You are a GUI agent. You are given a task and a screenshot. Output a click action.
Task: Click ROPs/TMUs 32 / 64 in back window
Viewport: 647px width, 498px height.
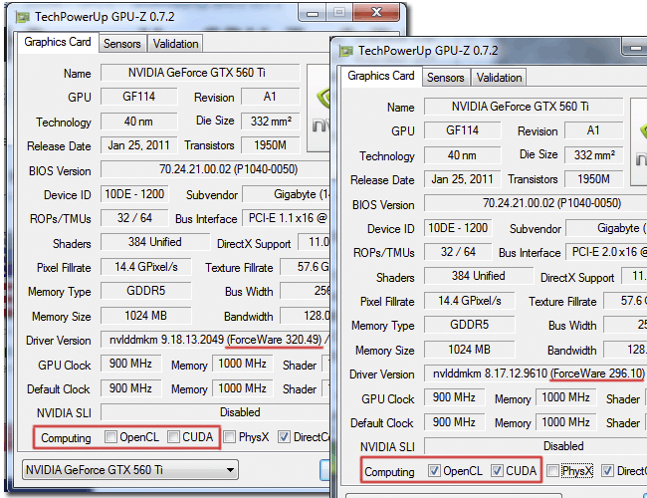pyautogui.click(x=134, y=218)
